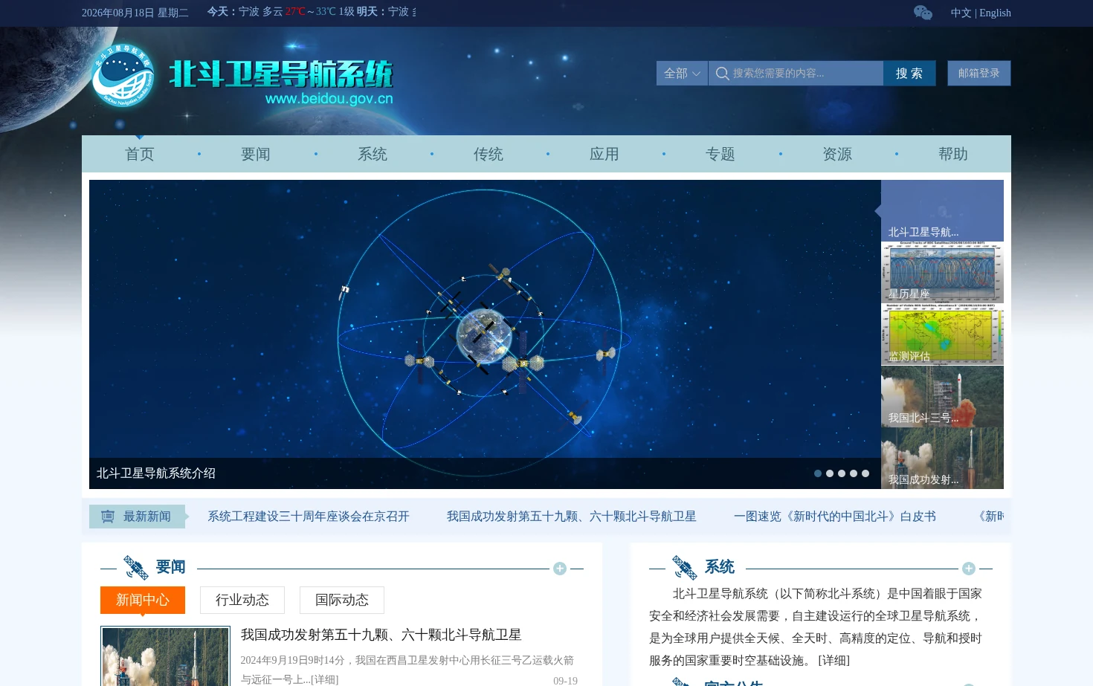Click the WeChat icon in top bar

click(923, 13)
